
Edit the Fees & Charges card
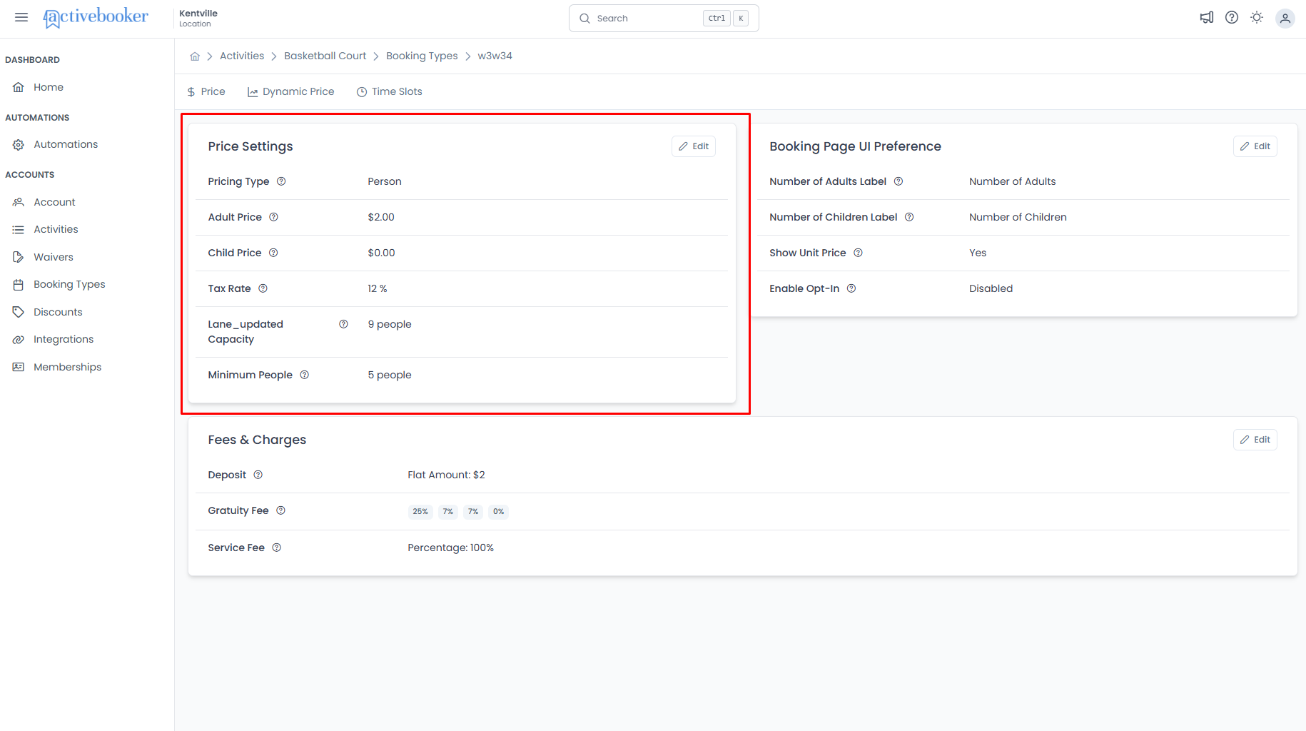pos(1255,440)
